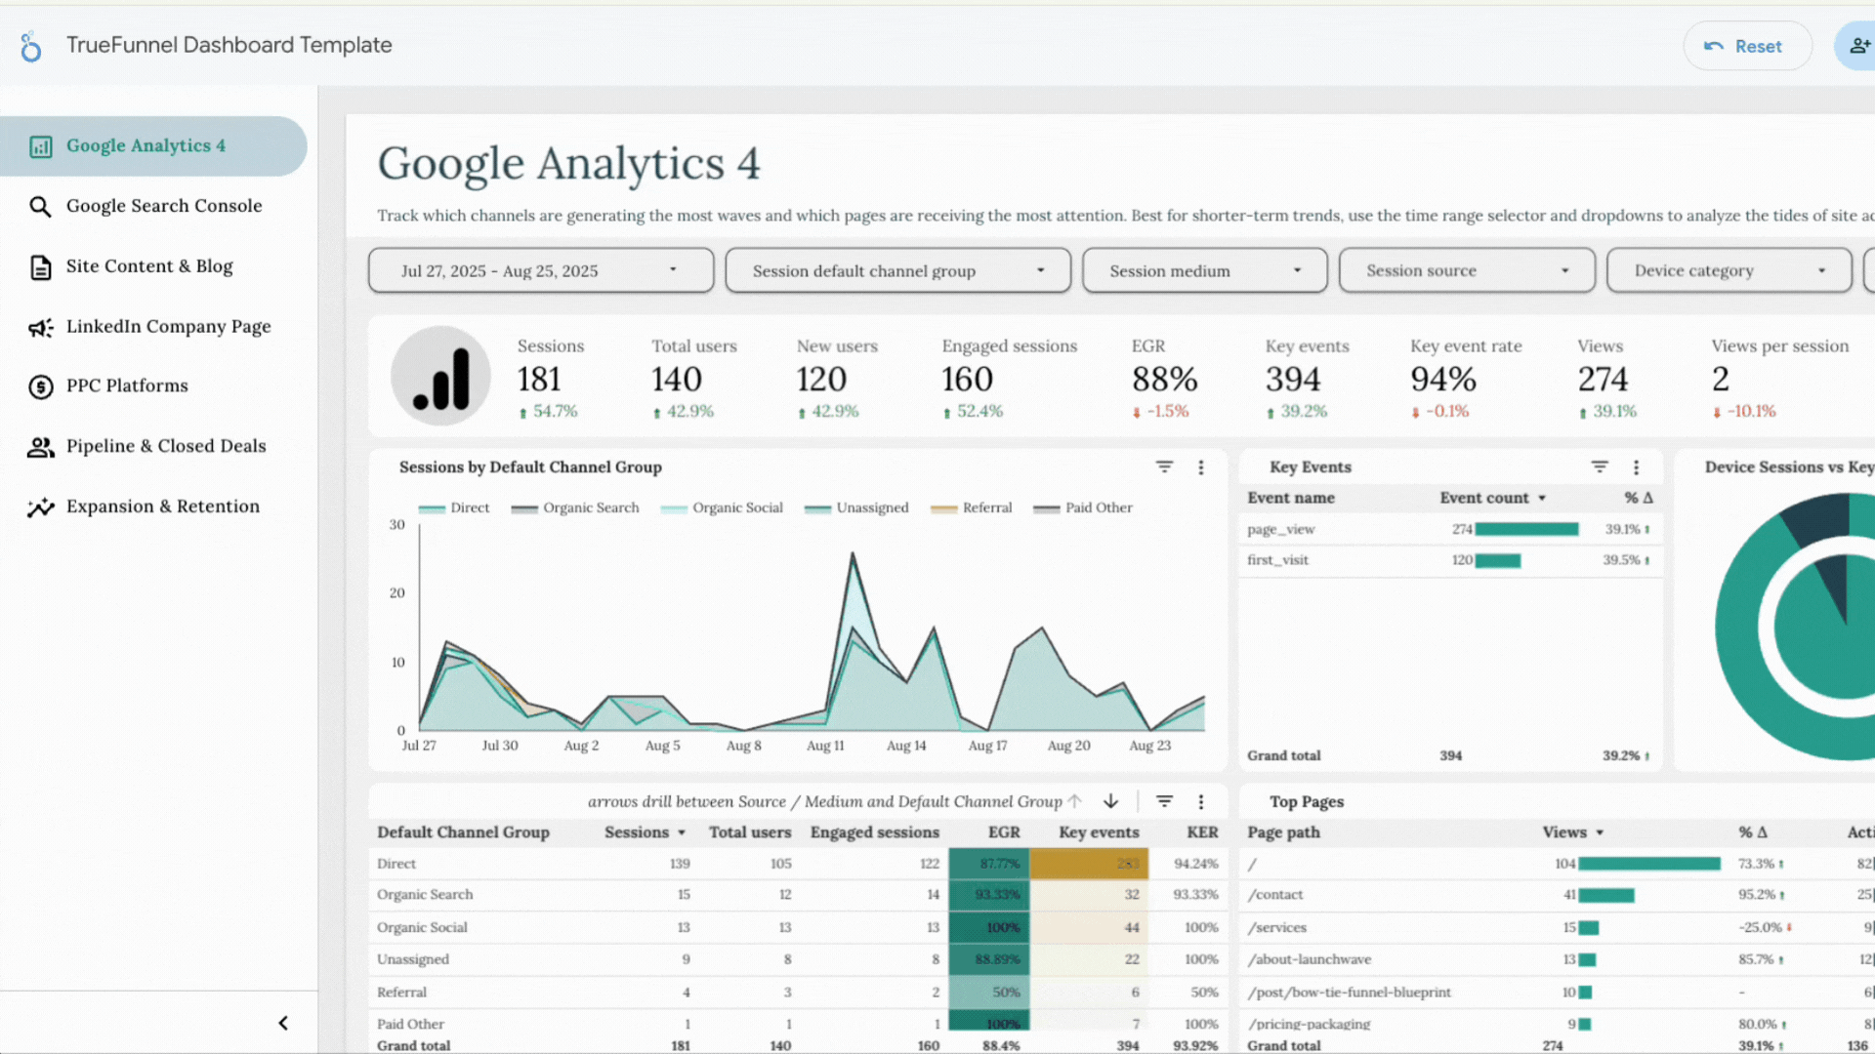
Task: Click drill up arrow on channel table
Action: point(1075,801)
